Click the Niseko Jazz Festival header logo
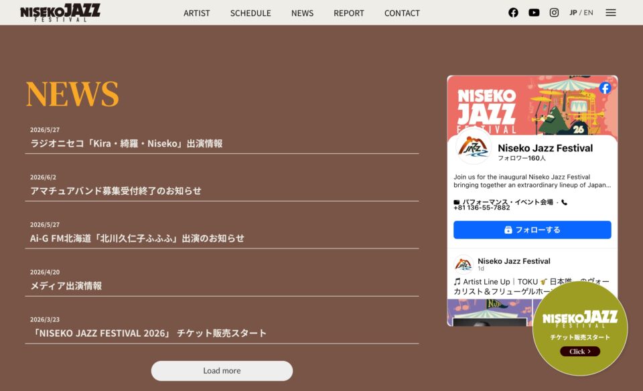This screenshot has width=643, height=391. 60,13
